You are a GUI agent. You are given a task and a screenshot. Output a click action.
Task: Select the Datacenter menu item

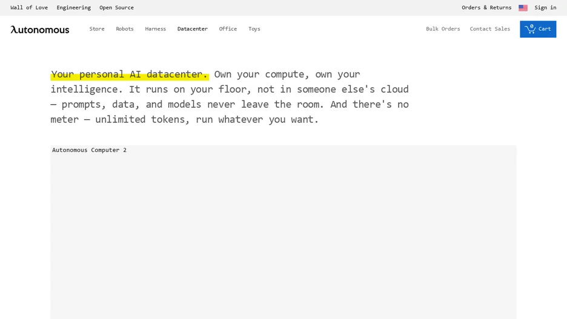point(193,29)
